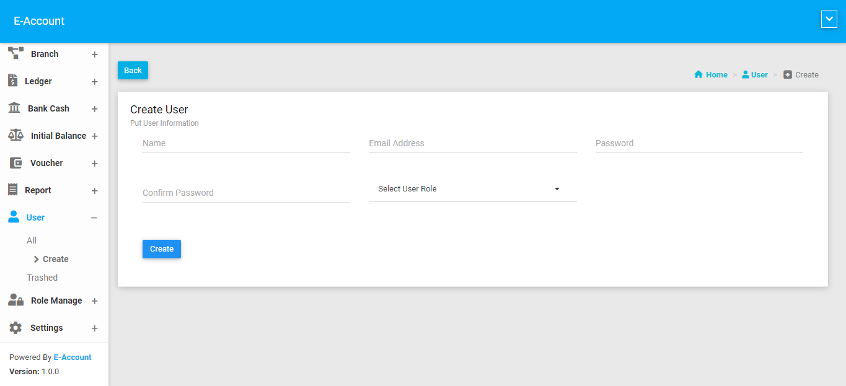The width and height of the screenshot is (846, 386).
Task: Collapse the User menu with minus sign
Action: click(x=94, y=217)
